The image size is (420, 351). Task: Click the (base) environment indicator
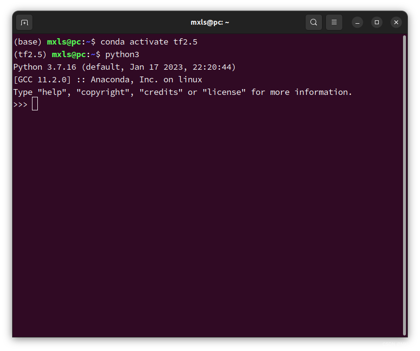(28, 42)
